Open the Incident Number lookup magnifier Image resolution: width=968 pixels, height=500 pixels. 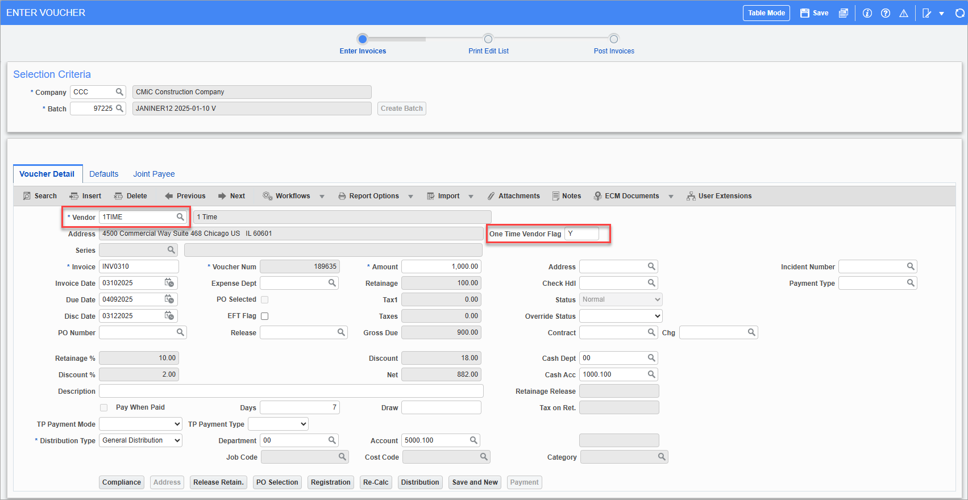[911, 266]
